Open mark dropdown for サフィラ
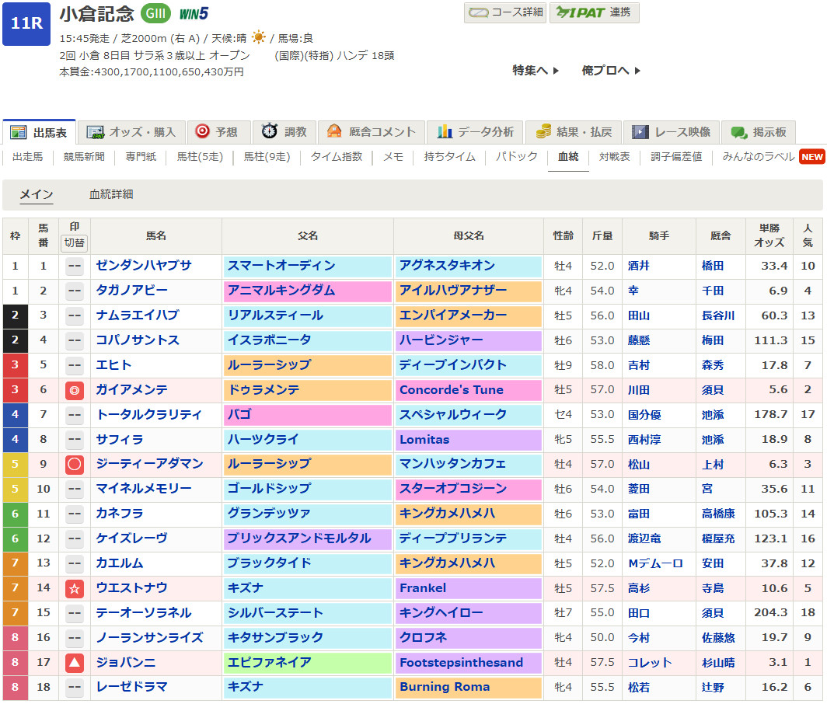 pos(75,440)
